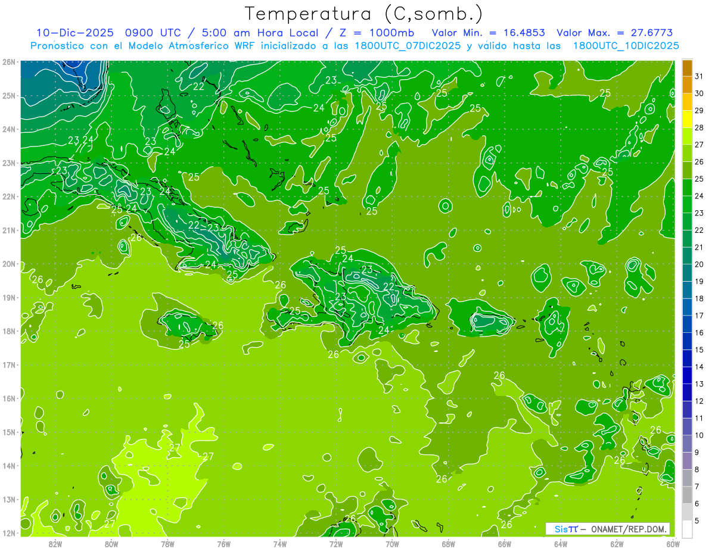Select the 'Valor Max. = 27.6773' readout
The width and height of the screenshot is (715, 552).
614,33
